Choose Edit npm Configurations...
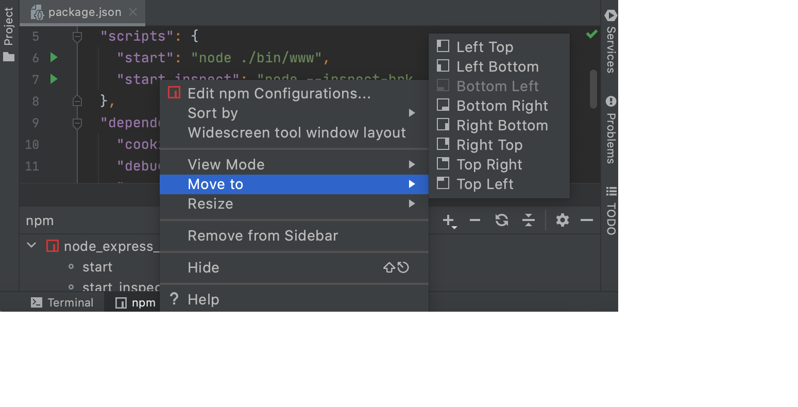 click(294, 93)
